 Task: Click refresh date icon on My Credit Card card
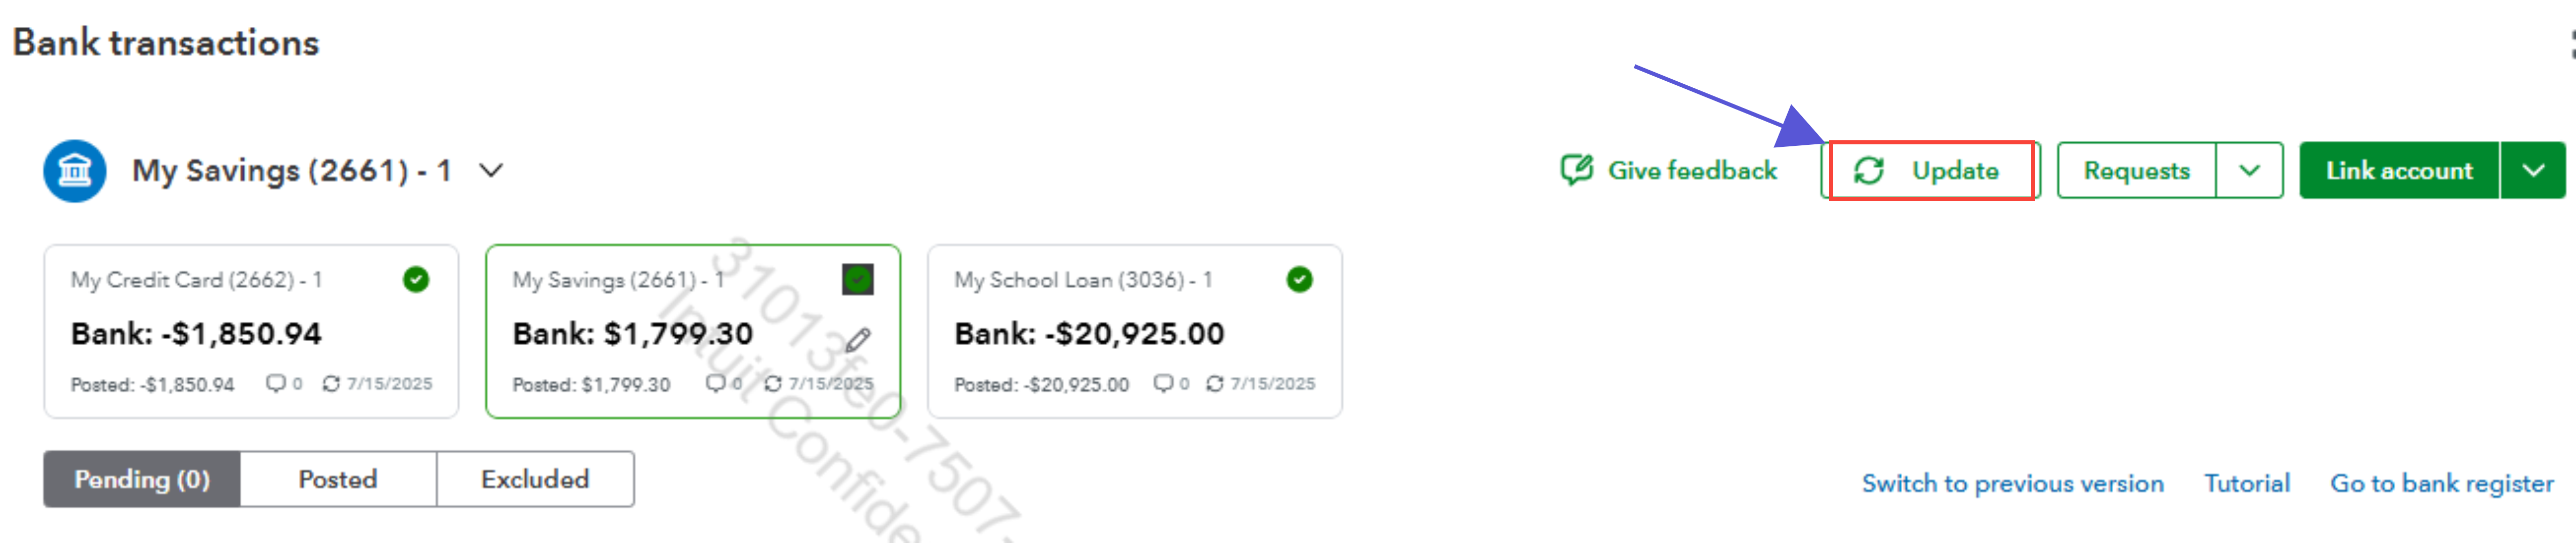(331, 383)
